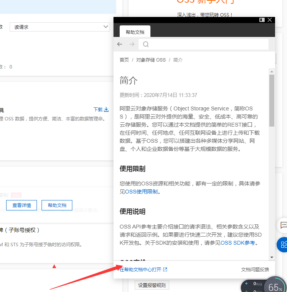Click scrollbar up arrow in help panel
Viewport: 287px width, 292px height.
point(272,72)
